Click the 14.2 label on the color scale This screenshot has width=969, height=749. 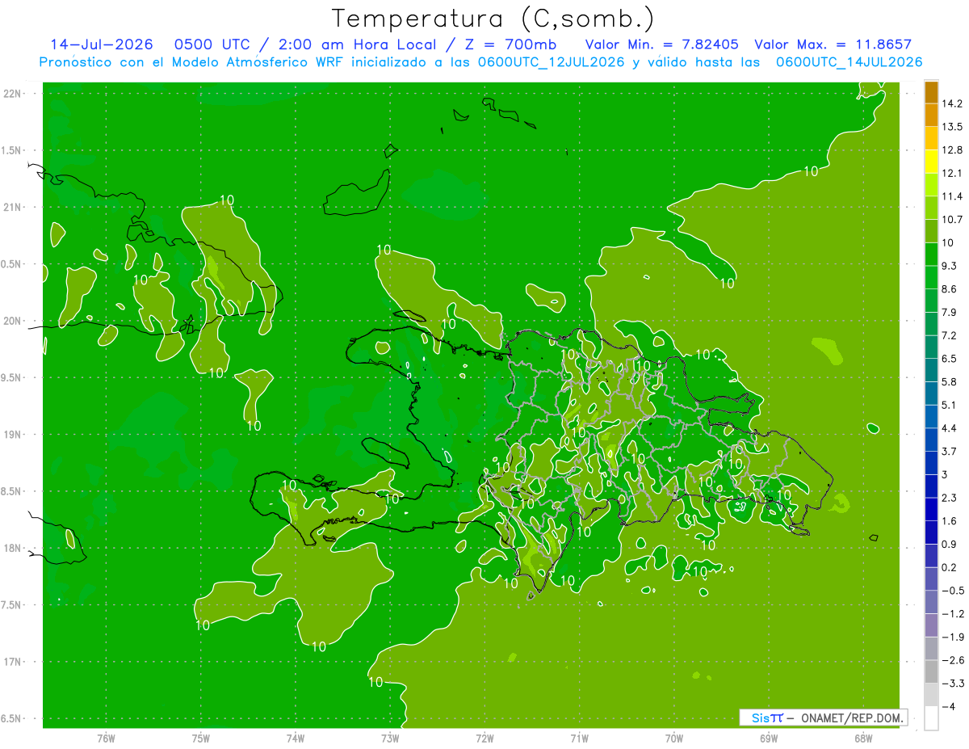coord(952,103)
